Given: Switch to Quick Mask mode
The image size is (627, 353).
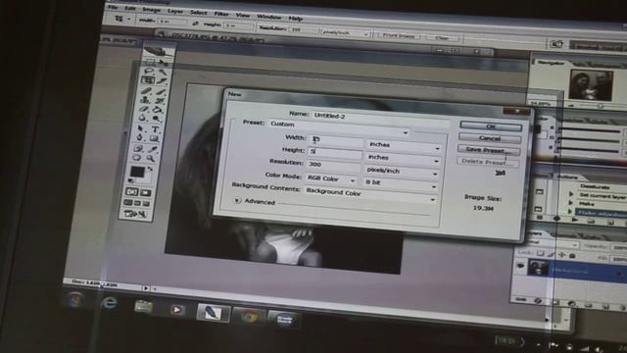Looking at the screenshot, I should pos(145,193).
